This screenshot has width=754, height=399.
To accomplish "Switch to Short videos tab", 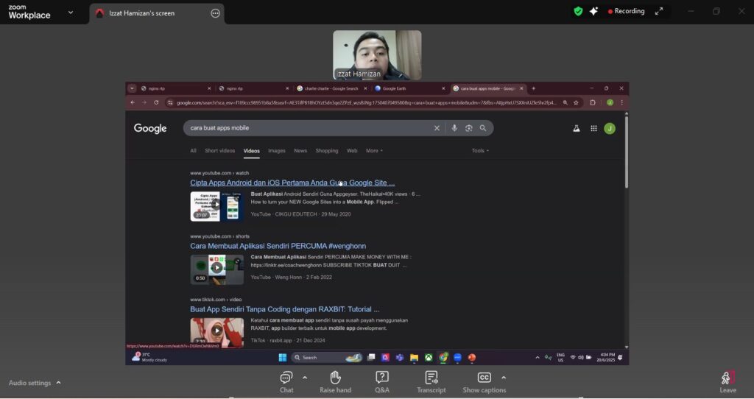I will [219, 150].
